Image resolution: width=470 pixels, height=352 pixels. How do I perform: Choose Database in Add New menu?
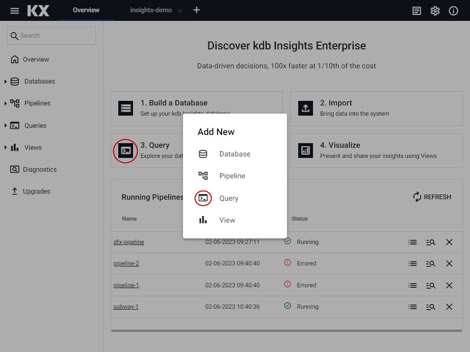[x=234, y=154]
